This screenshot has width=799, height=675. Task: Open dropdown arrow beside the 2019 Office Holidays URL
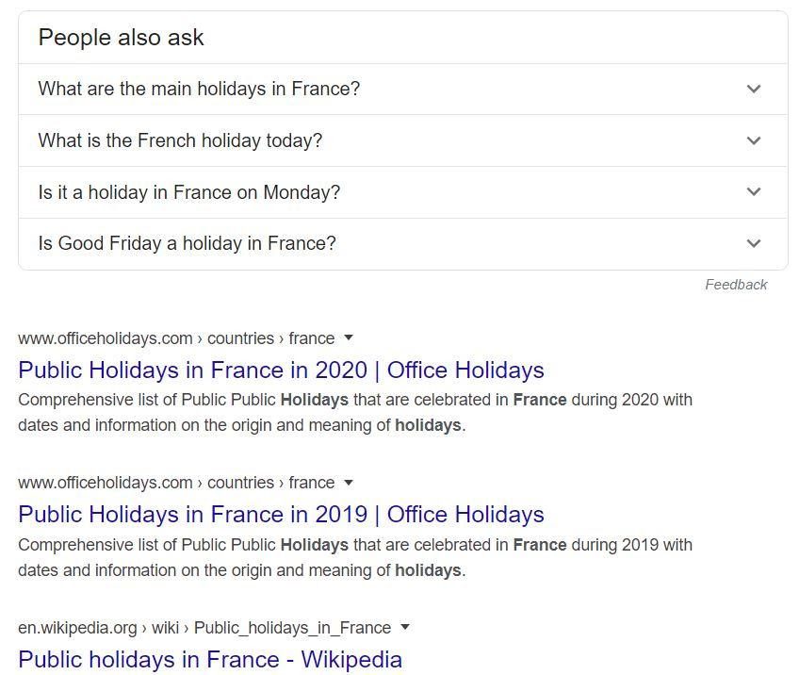pos(349,482)
